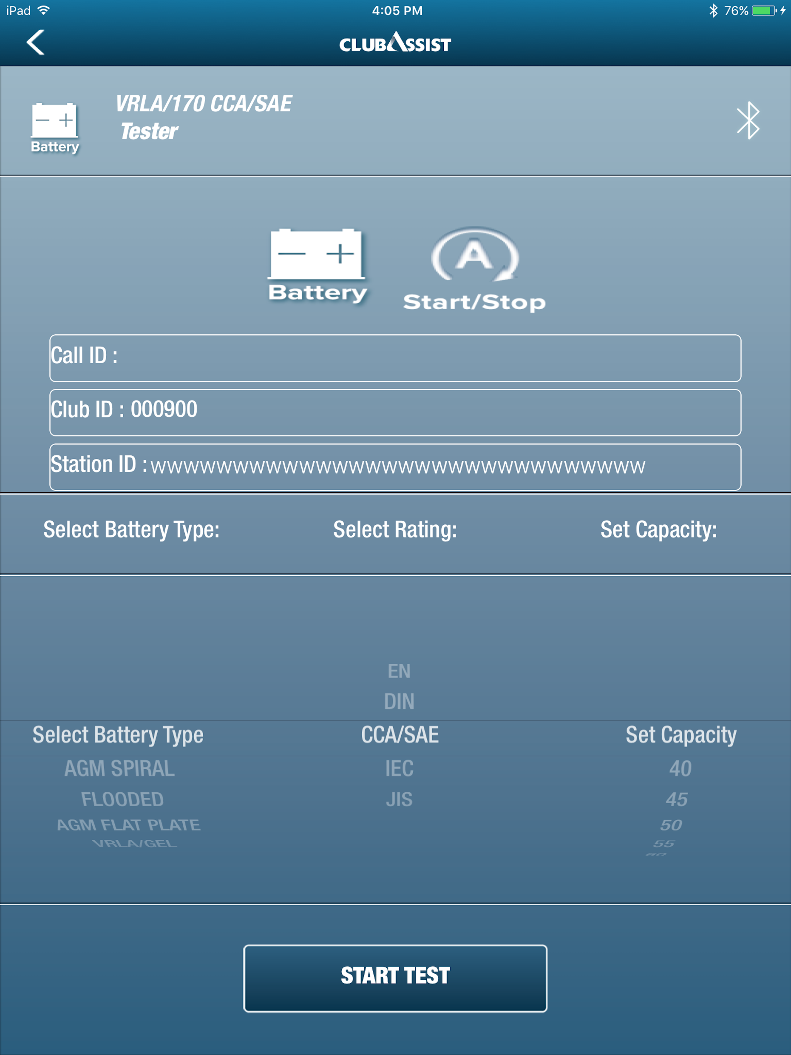This screenshot has height=1055, width=791.
Task: Select CCA/SAE in the rating picker
Action: pos(400,735)
